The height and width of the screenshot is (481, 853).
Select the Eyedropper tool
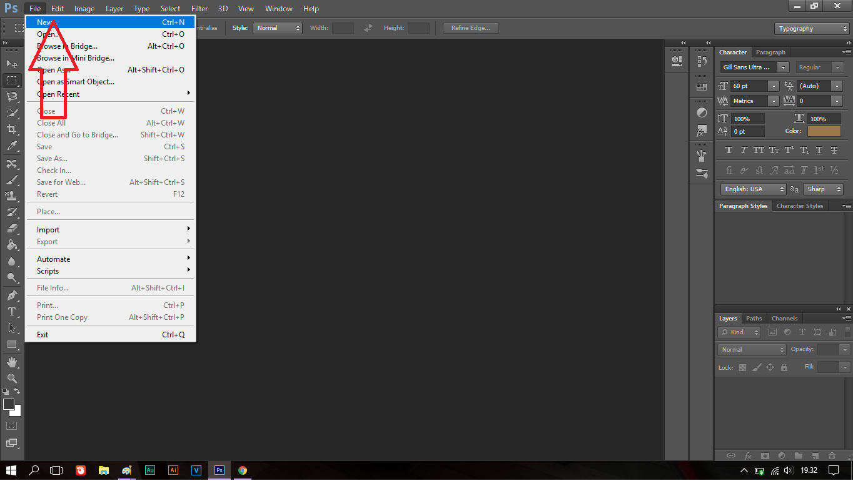pyautogui.click(x=12, y=146)
